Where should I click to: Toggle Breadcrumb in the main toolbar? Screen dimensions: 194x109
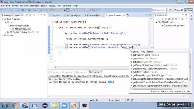pos(65,10)
